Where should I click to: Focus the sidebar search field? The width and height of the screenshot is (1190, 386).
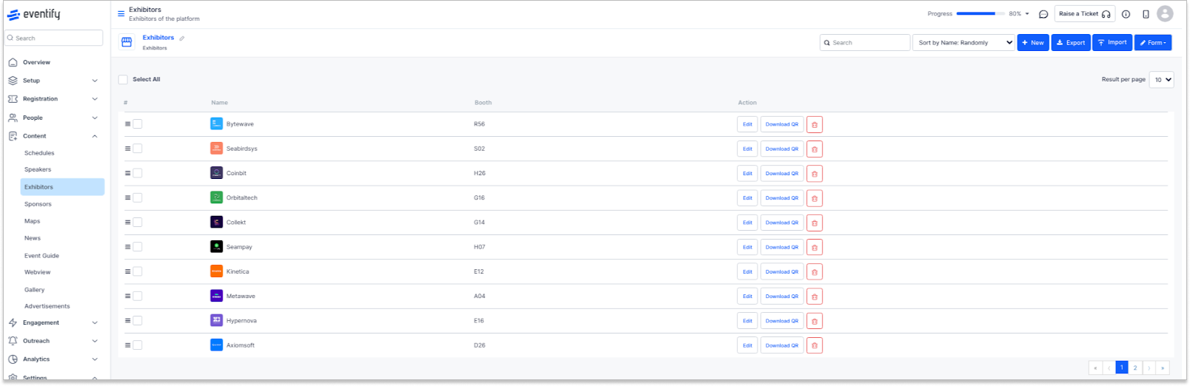click(54, 38)
